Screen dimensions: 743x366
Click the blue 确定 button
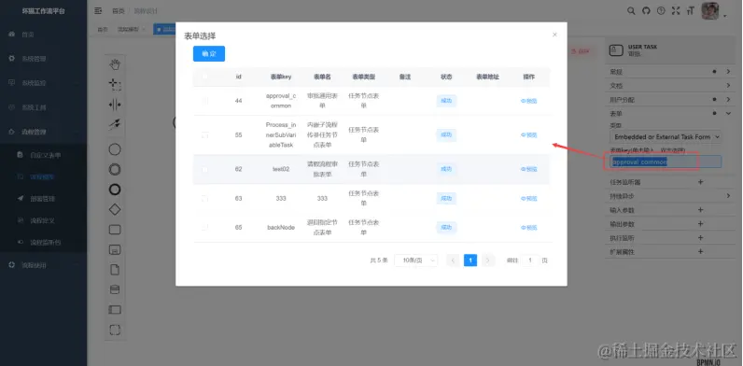209,53
